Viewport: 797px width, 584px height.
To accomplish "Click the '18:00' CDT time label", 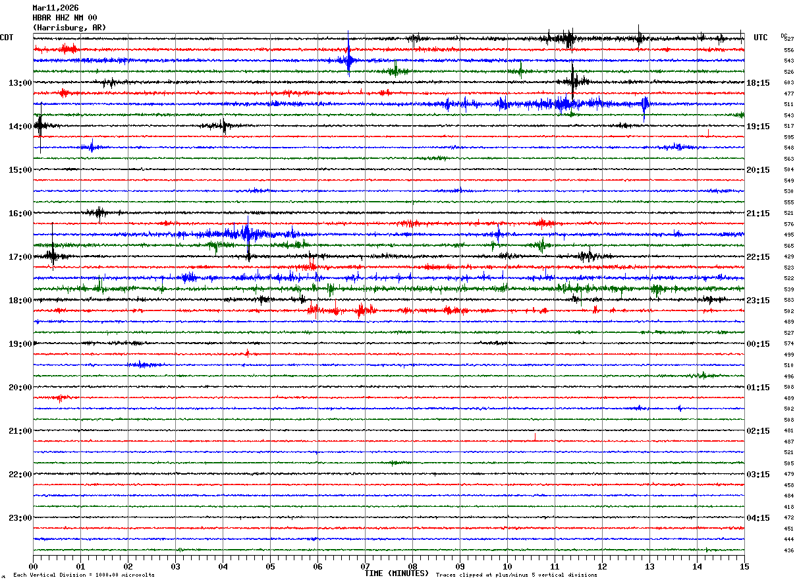I will pyautogui.click(x=20, y=301).
